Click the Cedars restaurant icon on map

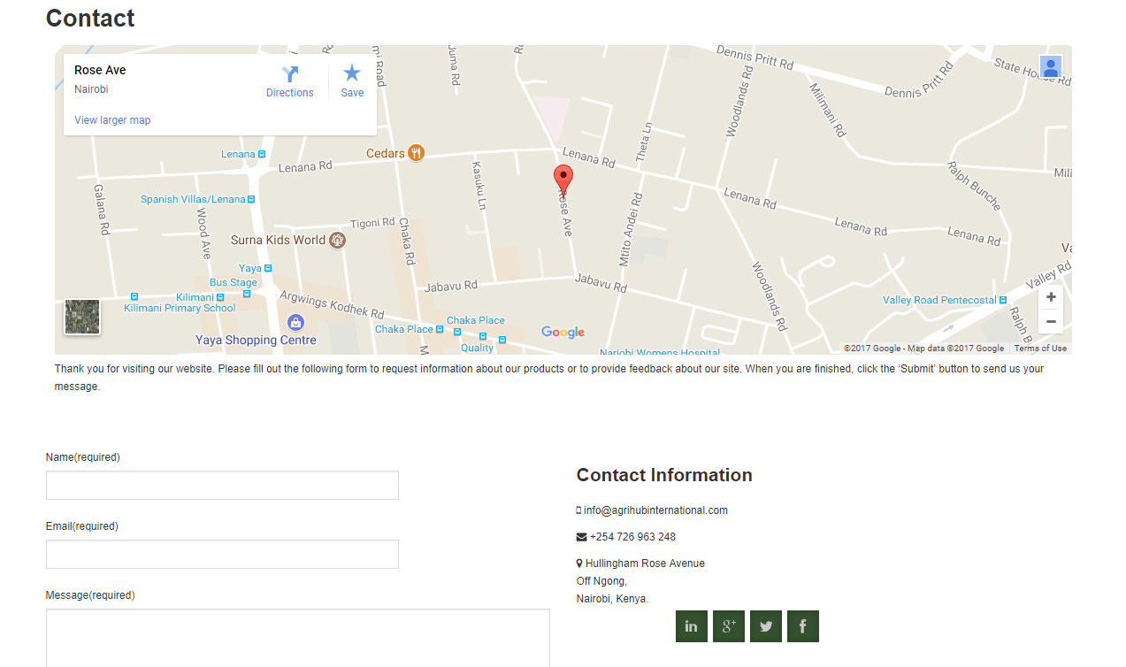click(417, 153)
